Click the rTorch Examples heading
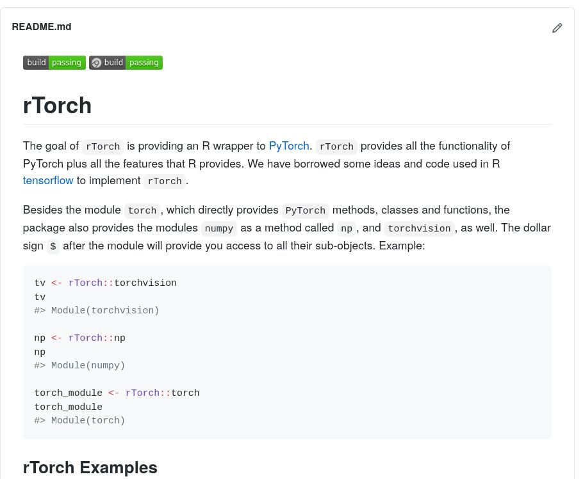 90,467
